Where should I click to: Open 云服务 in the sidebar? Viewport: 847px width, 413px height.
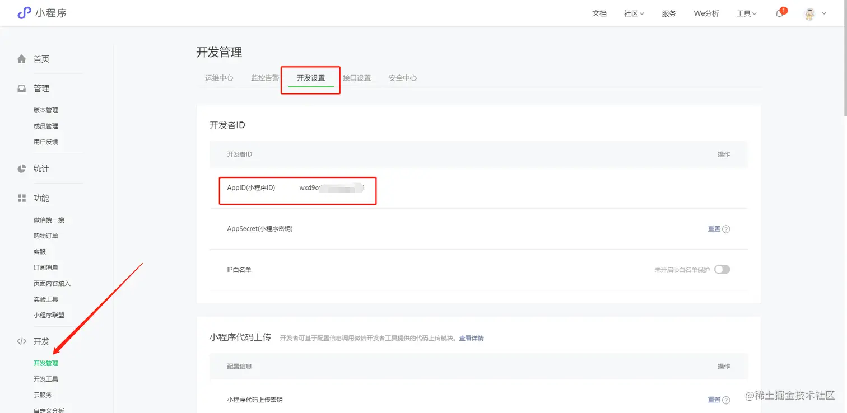tap(43, 395)
